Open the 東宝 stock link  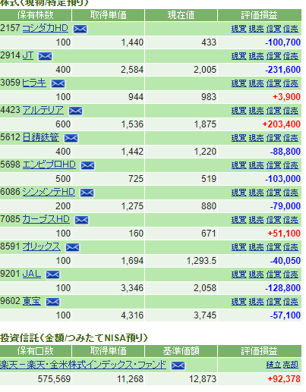32,301
